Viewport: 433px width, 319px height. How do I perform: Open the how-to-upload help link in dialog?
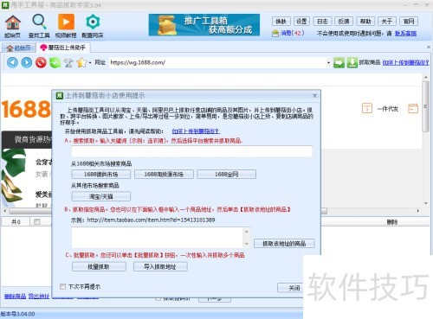click(196, 131)
